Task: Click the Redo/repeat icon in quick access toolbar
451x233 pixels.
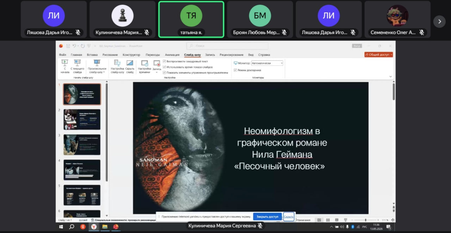Action: coord(83,46)
